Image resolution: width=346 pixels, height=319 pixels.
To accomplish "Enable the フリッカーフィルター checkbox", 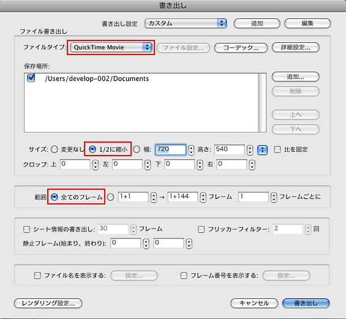I will [201, 229].
